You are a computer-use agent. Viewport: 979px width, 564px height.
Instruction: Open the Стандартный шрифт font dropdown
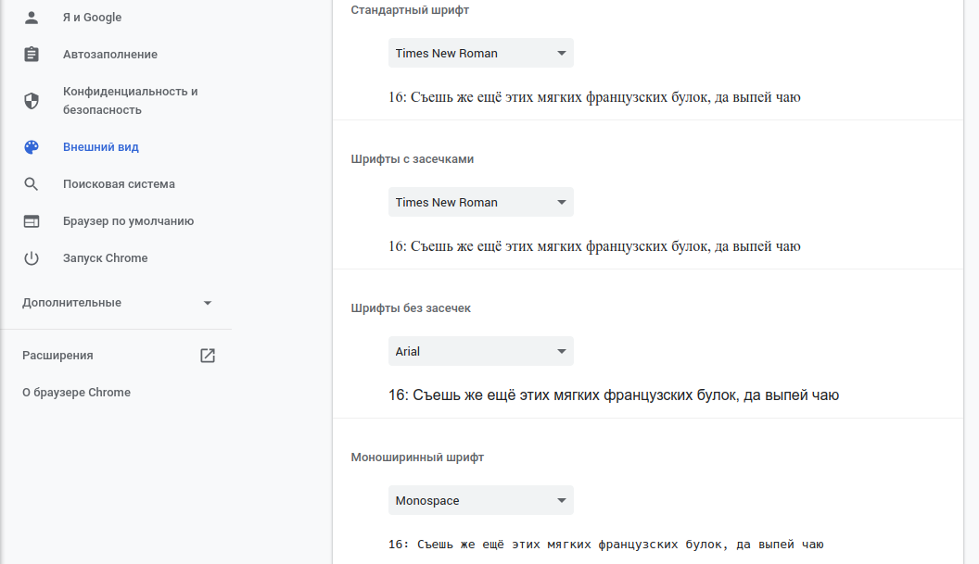481,53
